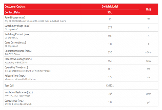Screen dimensions: 162x110
Task: Click the Switching Voltage value 175
Action: point(110,27)
